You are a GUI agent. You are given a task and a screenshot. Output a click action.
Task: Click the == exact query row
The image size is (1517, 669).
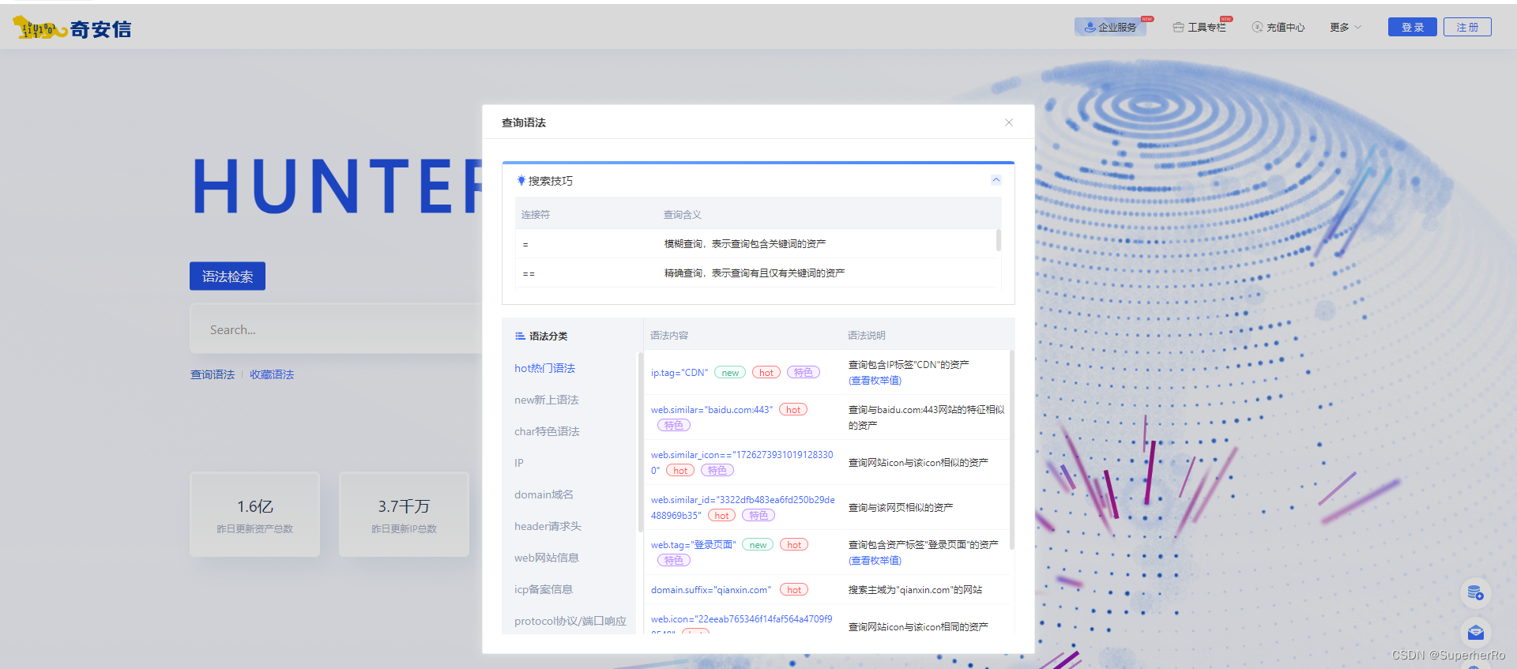coord(755,273)
